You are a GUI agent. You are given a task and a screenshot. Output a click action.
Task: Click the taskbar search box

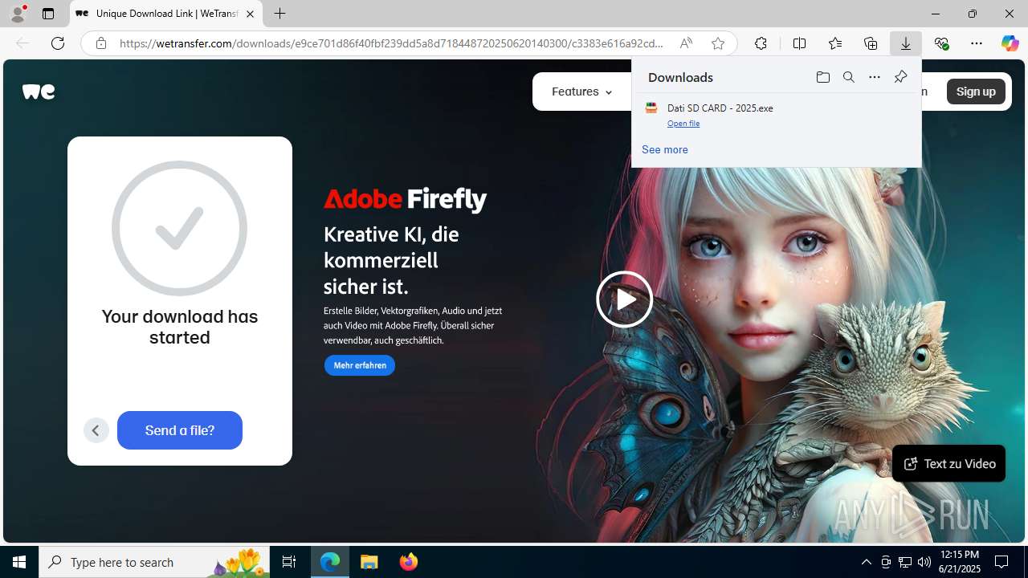(x=154, y=562)
